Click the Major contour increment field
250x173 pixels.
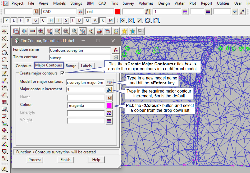click(x=85, y=90)
